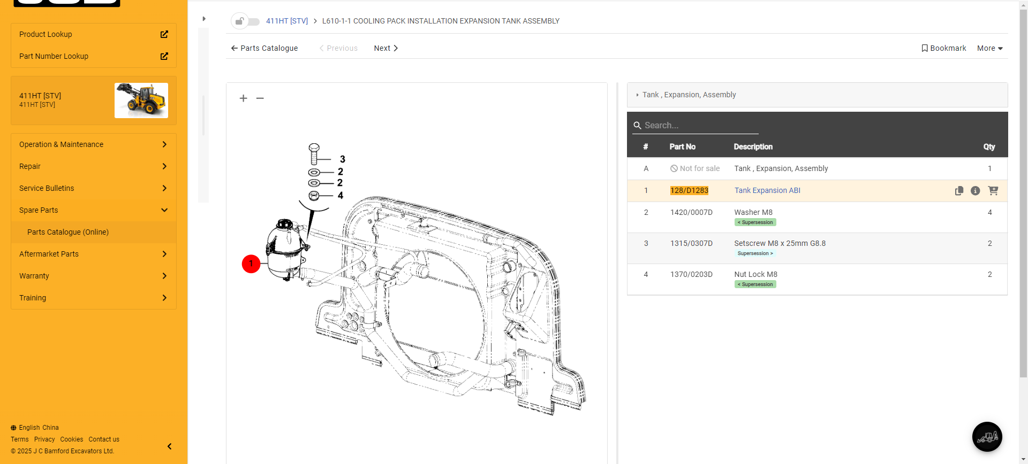Toggle the lock switch beside 411HT breadcrumb

[x=246, y=21]
